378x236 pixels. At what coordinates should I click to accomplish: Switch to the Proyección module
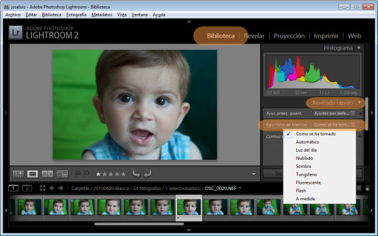click(289, 36)
